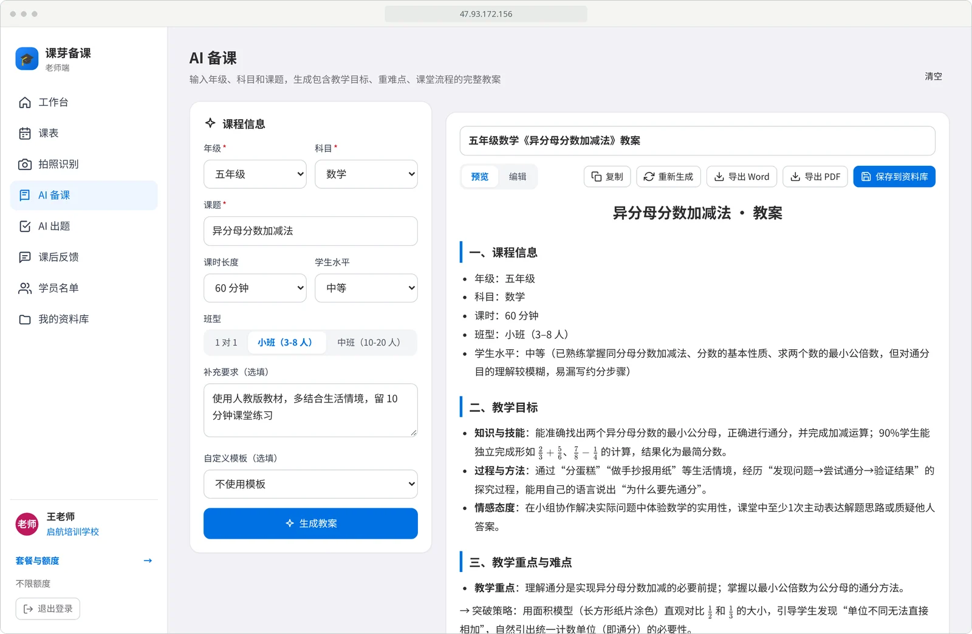The width and height of the screenshot is (972, 634).
Task: Click the 套餐与额度 link
Action: tap(38, 561)
